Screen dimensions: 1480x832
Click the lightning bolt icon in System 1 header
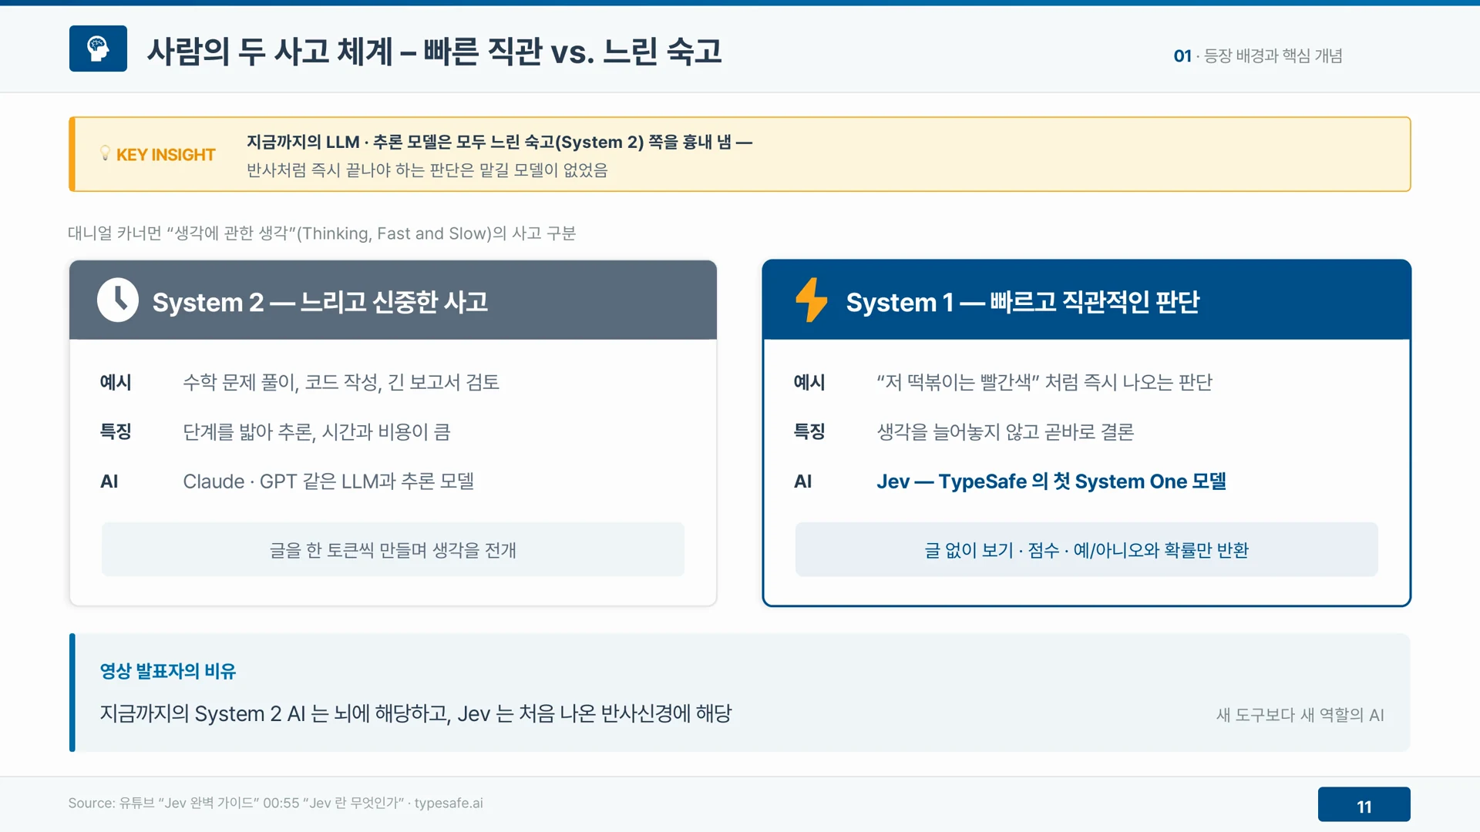(811, 300)
